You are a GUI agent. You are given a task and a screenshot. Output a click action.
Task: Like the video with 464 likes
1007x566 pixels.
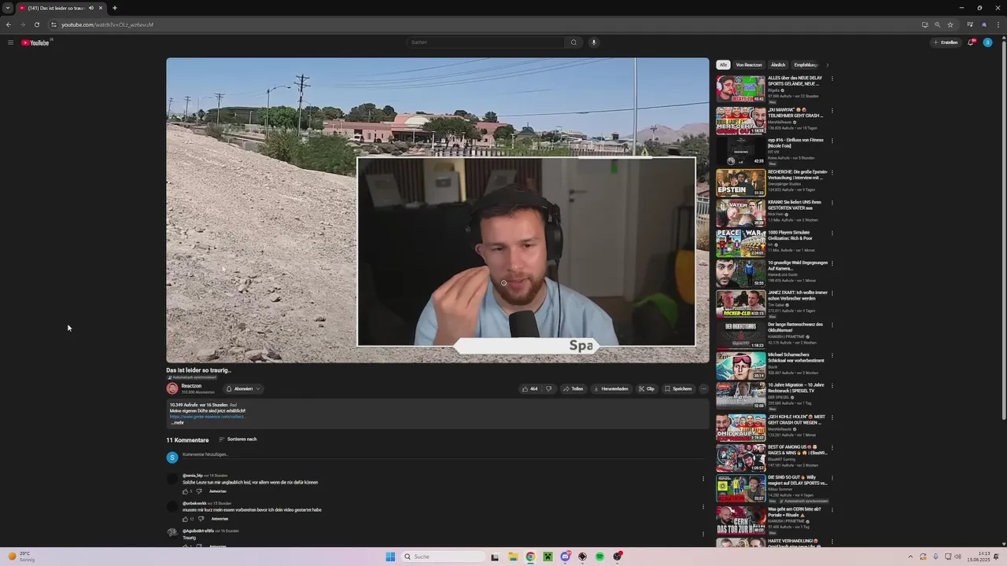[530, 388]
